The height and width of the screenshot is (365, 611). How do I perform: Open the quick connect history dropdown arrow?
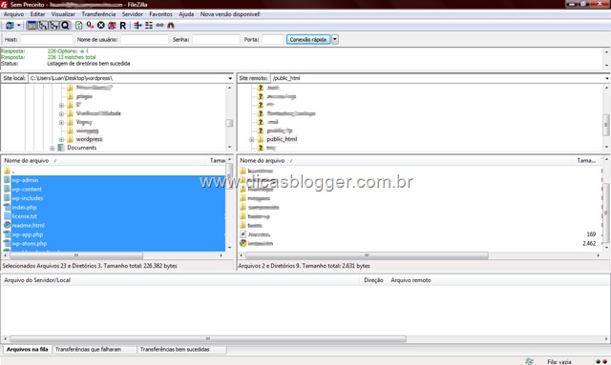(335, 39)
